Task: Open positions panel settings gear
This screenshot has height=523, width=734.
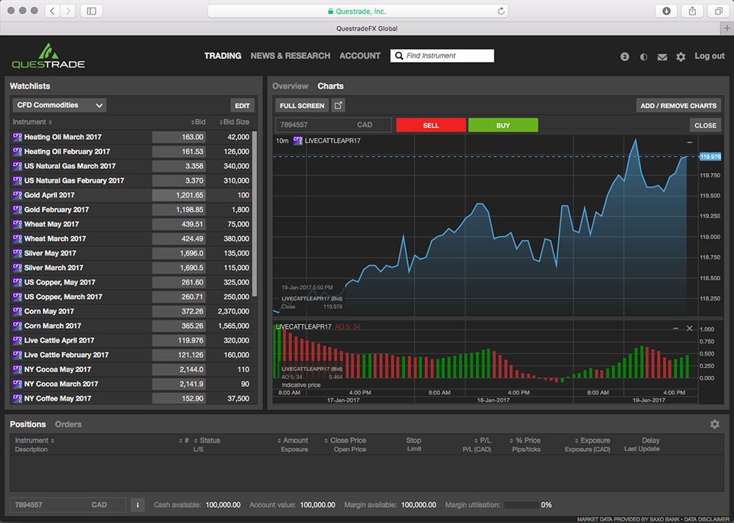Action: click(x=714, y=424)
